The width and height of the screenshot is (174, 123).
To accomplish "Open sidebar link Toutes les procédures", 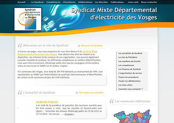I will click(132, 77).
